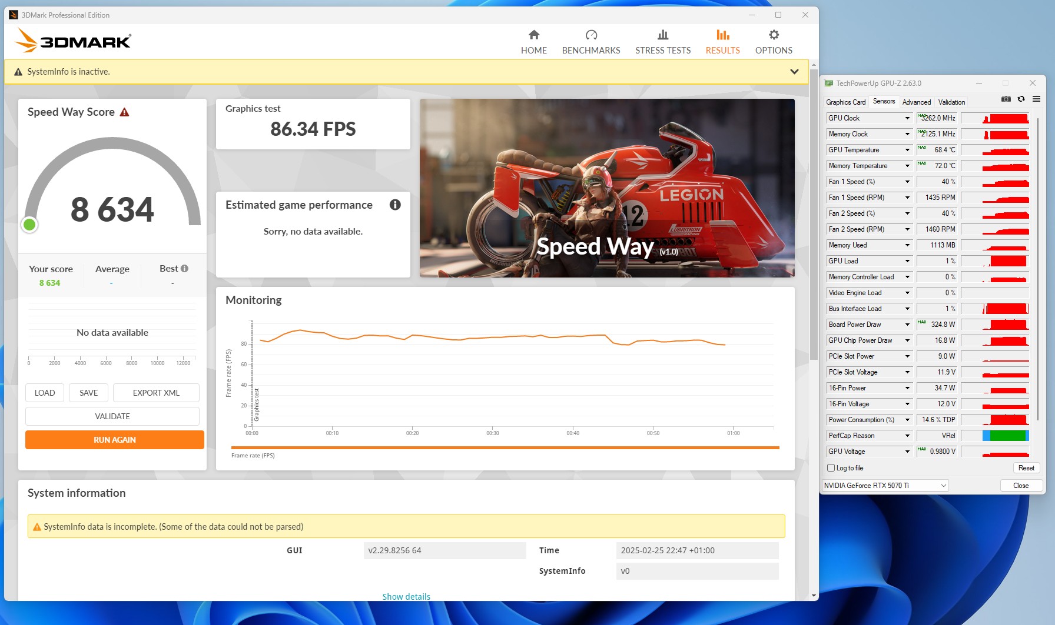Go to the HOME menu label

(534, 51)
